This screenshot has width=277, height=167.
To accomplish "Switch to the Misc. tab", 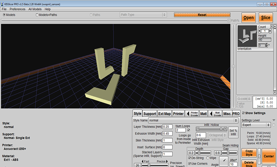I will point(227,114).
